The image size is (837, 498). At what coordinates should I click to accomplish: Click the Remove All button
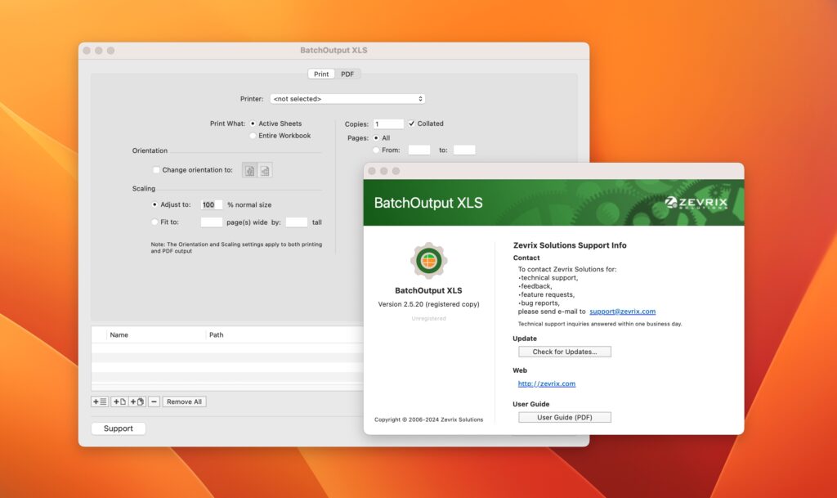184,401
